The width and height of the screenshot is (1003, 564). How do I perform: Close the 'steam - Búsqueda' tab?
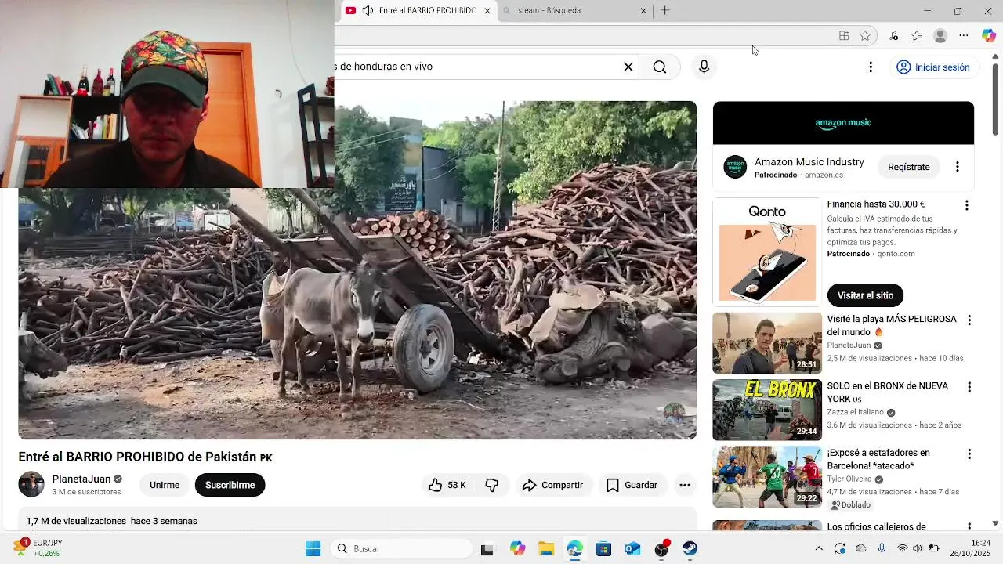point(643,11)
